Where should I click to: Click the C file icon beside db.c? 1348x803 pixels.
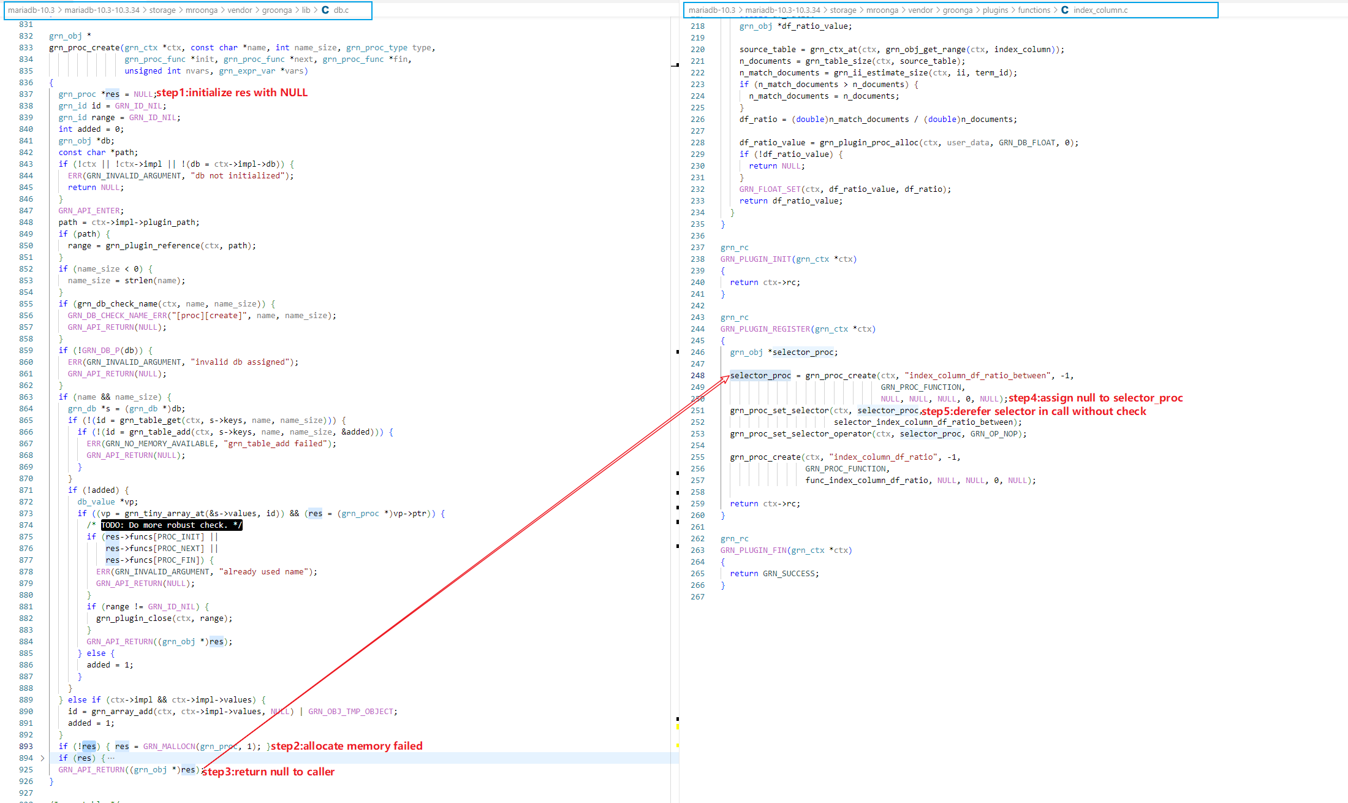click(325, 10)
